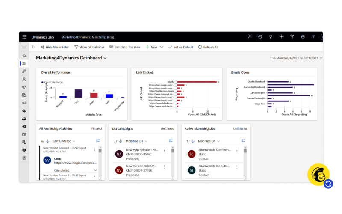Open the contact card icon in sidebar
Image resolution: width=342 pixels, height=214 pixels.
[24, 158]
